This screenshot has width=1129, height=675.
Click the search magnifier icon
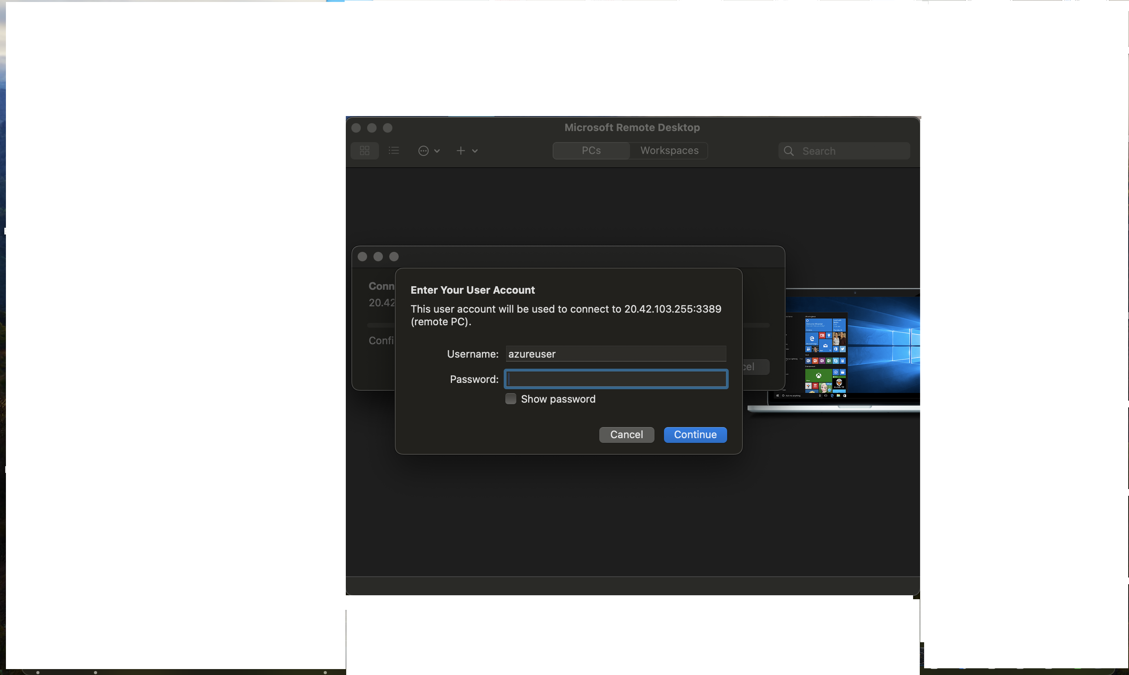coord(789,151)
